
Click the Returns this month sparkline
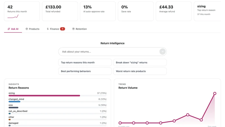tap(13, 16)
